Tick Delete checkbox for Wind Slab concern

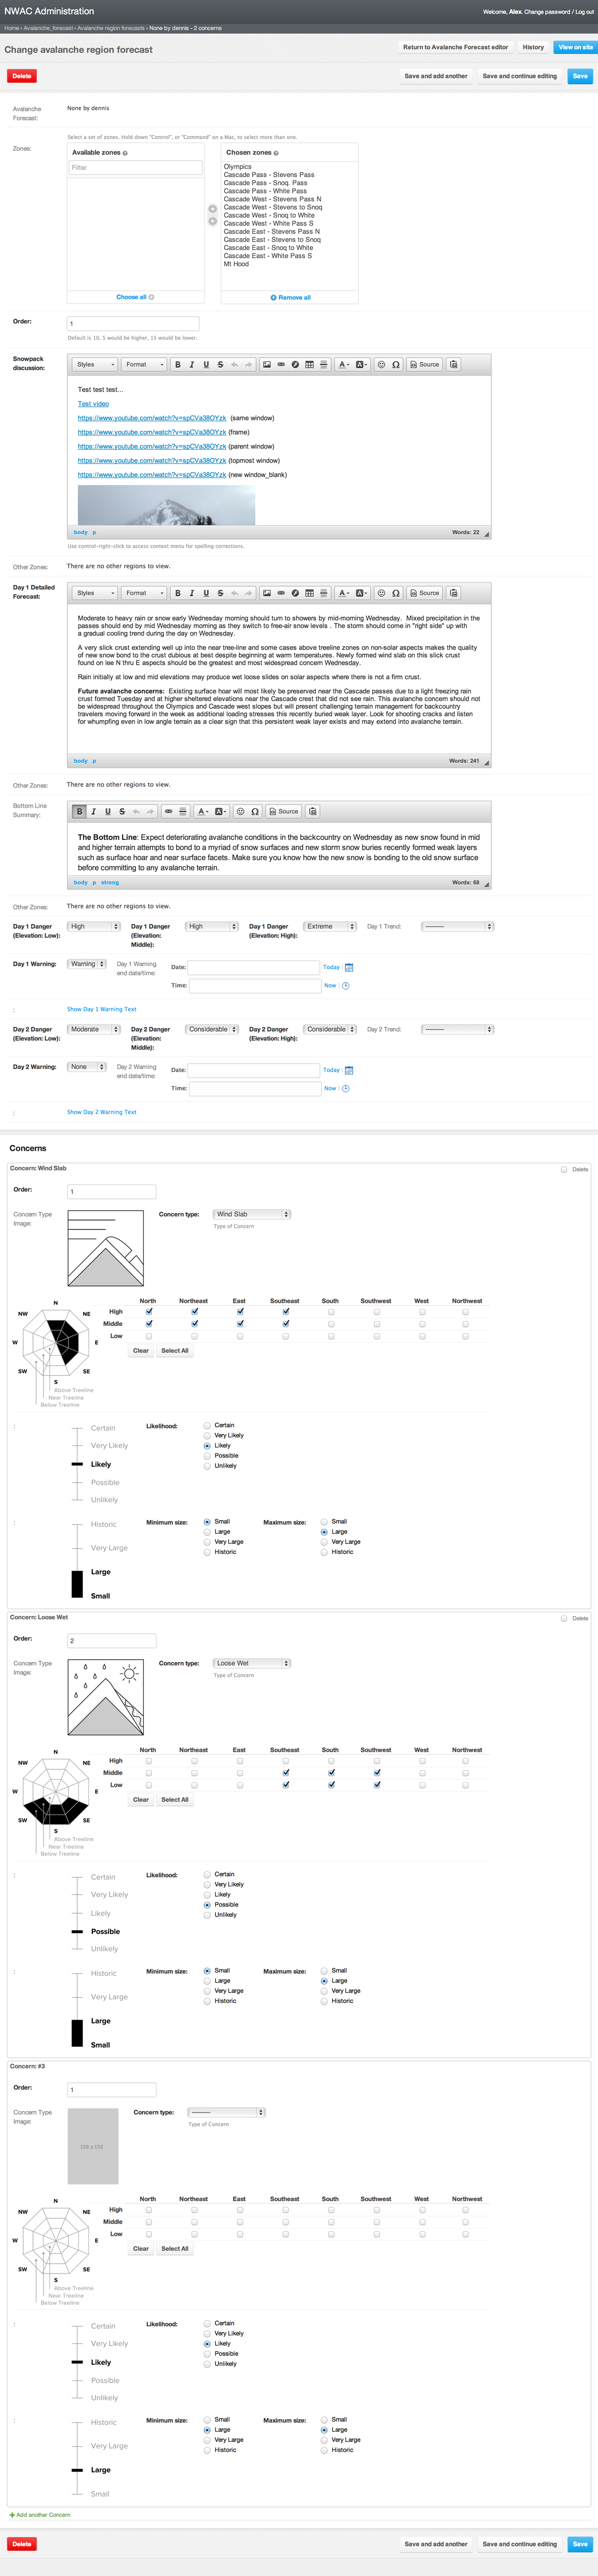coord(564,1169)
